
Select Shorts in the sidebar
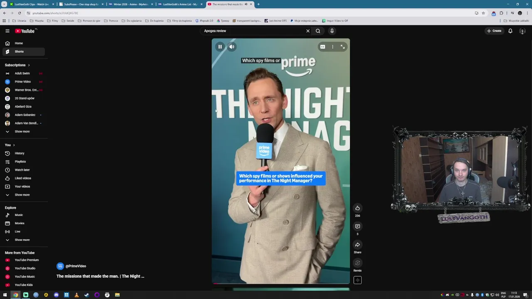coord(24,51)
